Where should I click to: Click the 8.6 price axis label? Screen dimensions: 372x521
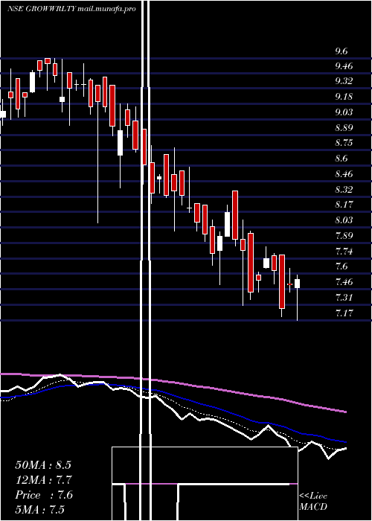tap(341, 159)
